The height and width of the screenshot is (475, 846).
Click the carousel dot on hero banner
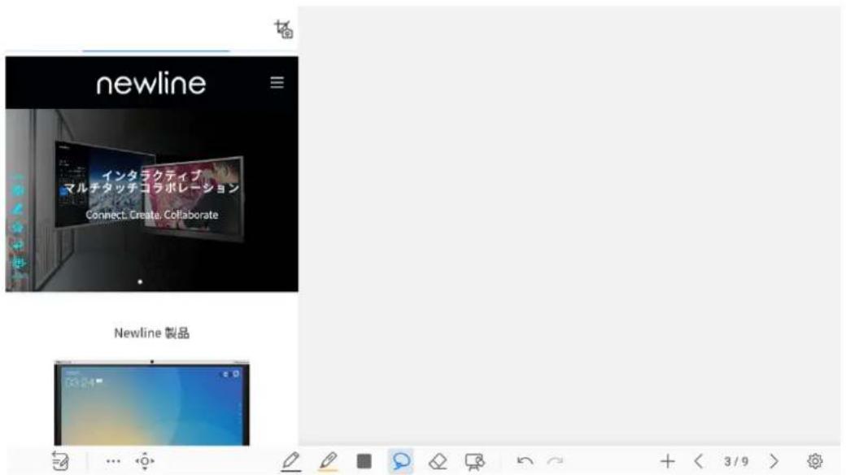pos(140,281)
